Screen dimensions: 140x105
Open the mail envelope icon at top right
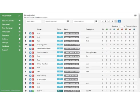click(x=136, y=15)
